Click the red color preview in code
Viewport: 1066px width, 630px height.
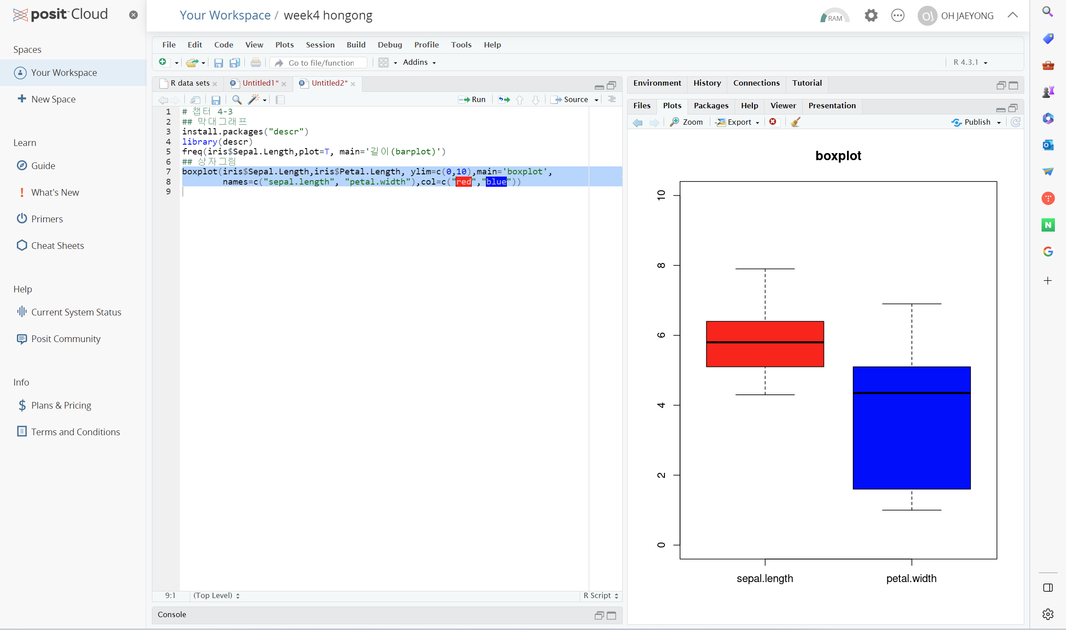(x=463, y=181)
